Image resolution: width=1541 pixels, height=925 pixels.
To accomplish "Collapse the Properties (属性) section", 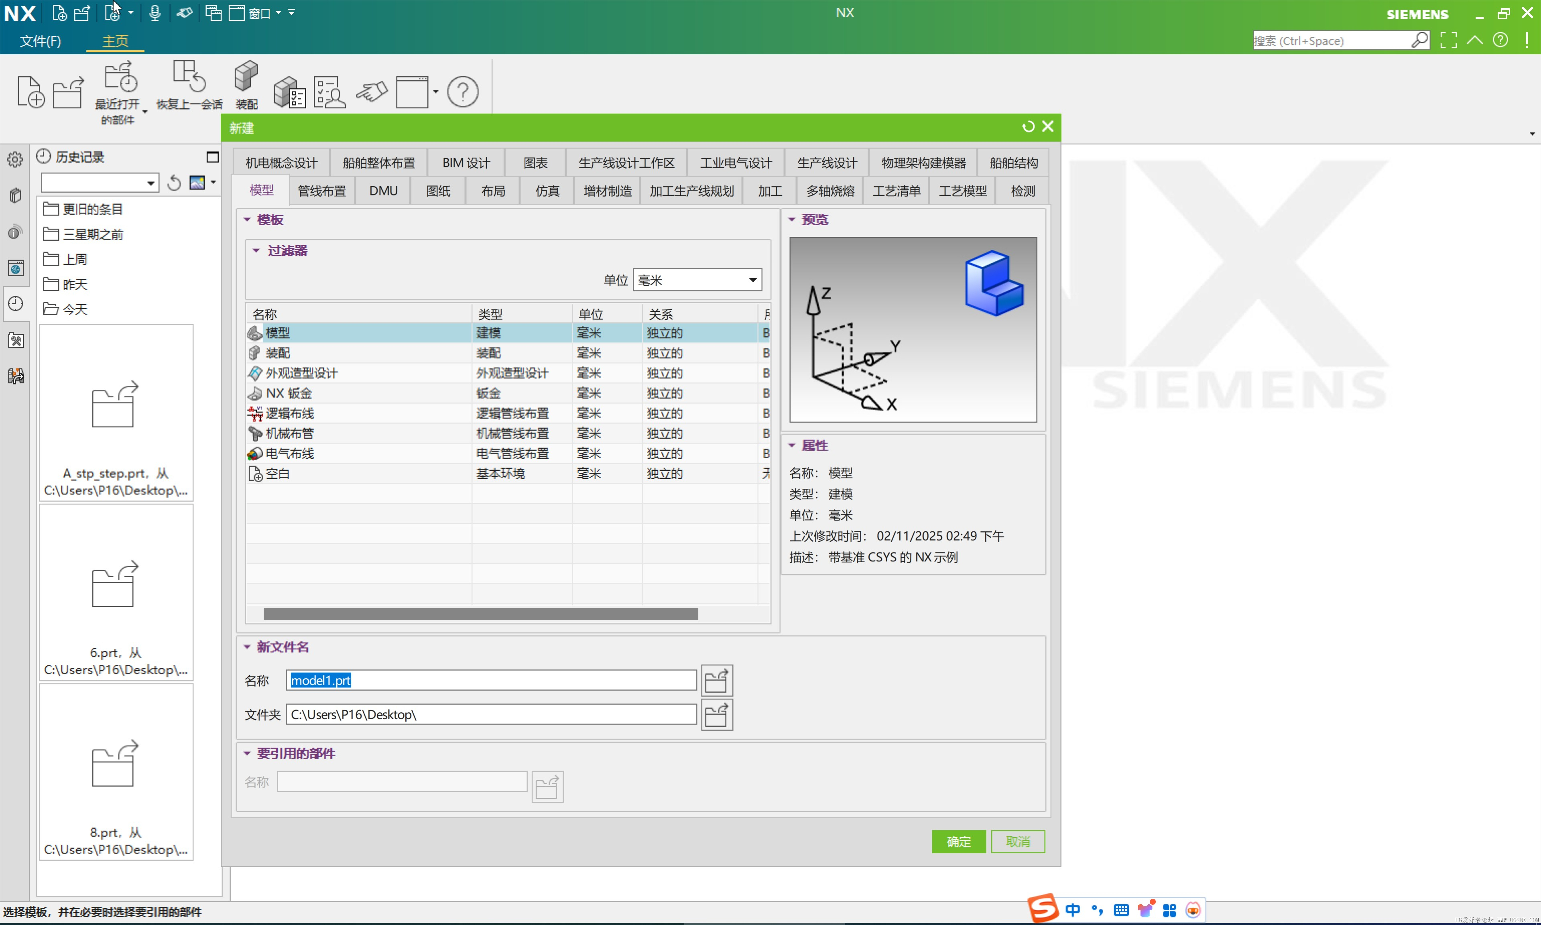I will (791, 445).
